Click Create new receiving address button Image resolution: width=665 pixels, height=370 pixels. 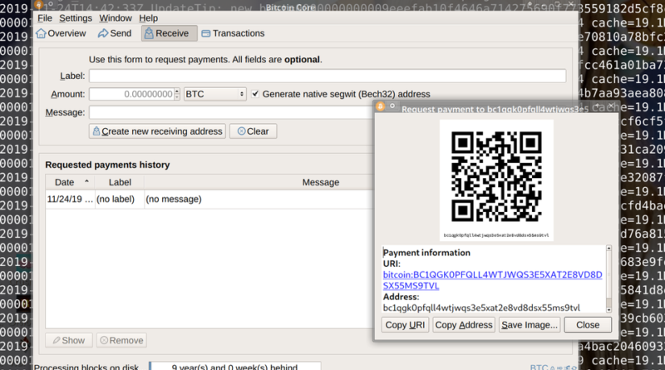pos(157,131)
